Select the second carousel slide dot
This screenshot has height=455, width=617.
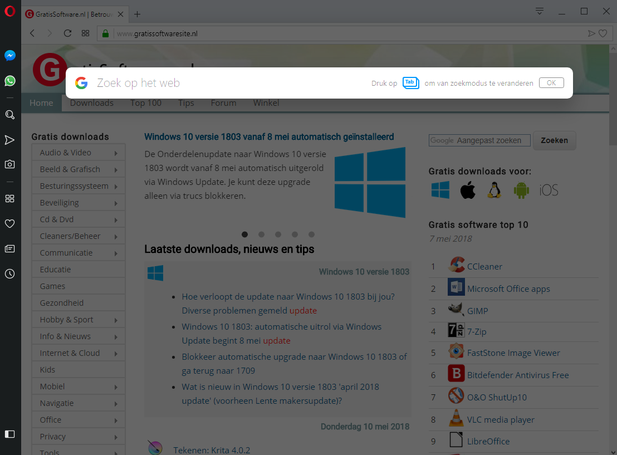coord(261,234)
